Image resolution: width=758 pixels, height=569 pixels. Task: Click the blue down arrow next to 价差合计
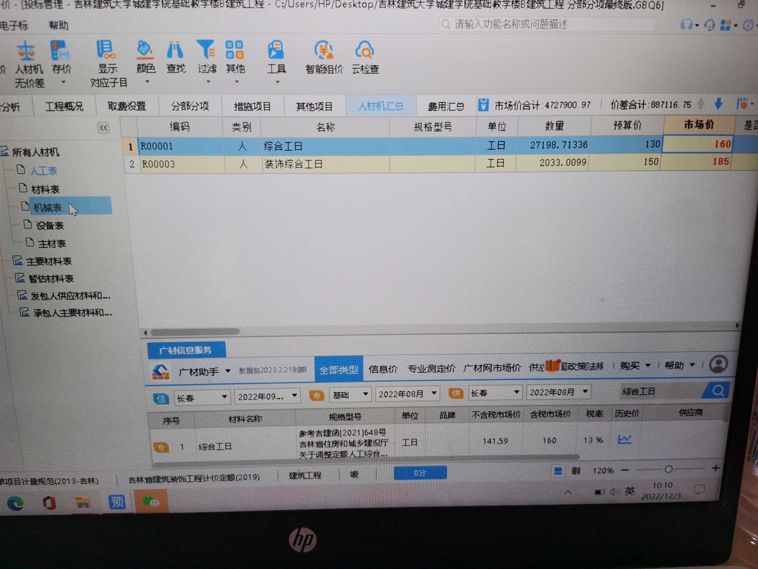coord(718,103)
